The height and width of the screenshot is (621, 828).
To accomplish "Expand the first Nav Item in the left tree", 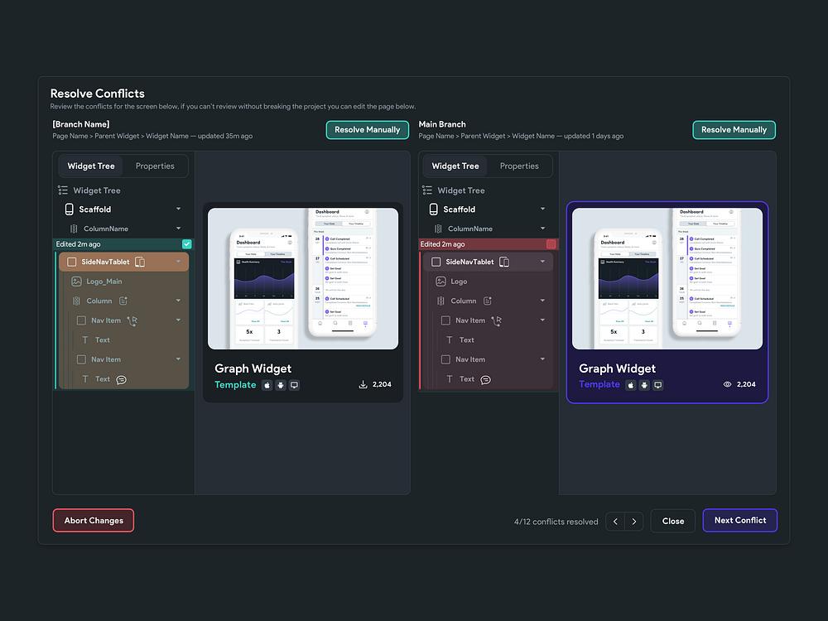I will [178, 320].
